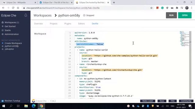Screen dimensions: 195x109
Task: Click the RUN button
Action: [171, 15]
